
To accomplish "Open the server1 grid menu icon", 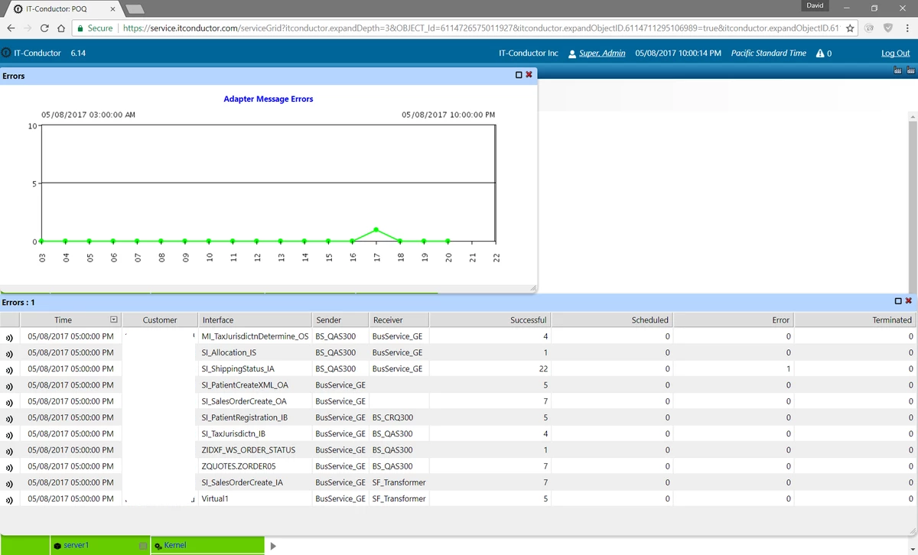I will [x=142, y=546].
